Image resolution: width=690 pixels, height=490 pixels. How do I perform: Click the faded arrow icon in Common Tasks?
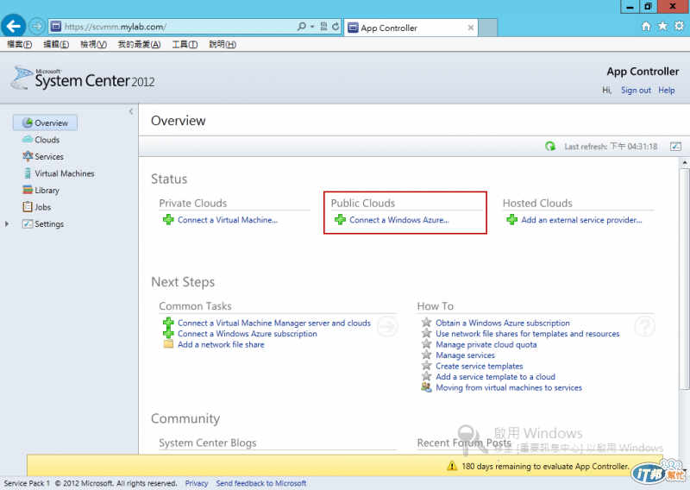tap(387, 327)
